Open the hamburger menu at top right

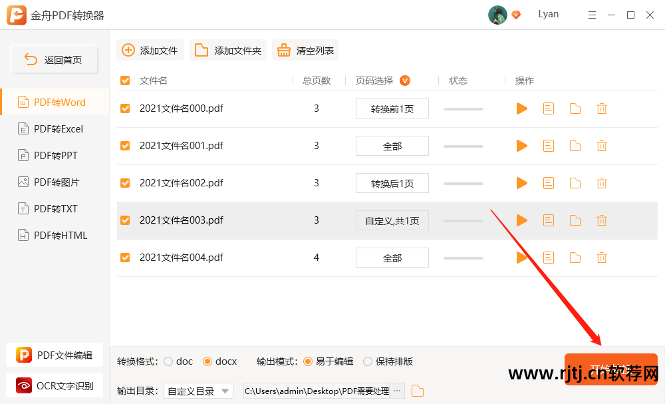592,15
